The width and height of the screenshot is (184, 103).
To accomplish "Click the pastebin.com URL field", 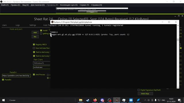I will [x=16, y=76].
